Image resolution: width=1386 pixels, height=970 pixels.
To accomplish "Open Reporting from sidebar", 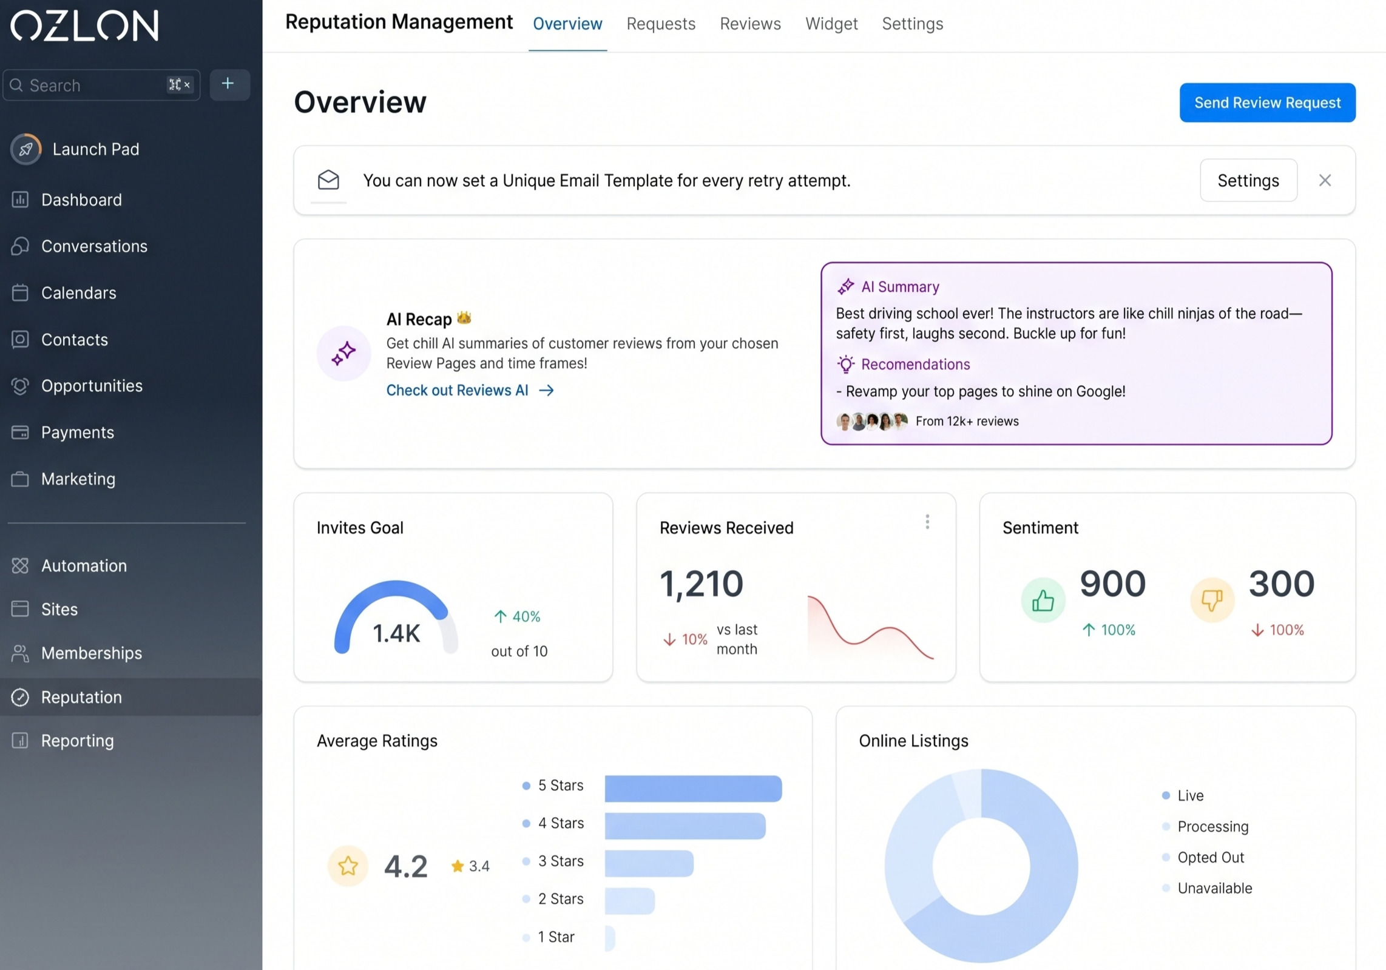I will click(x=63, y=741).
